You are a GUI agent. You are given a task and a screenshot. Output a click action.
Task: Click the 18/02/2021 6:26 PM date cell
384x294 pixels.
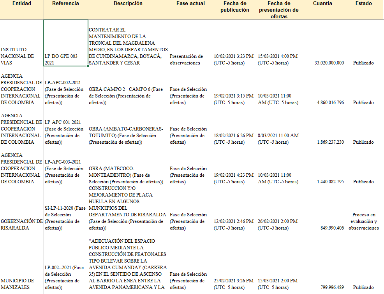tap(233, 139)
